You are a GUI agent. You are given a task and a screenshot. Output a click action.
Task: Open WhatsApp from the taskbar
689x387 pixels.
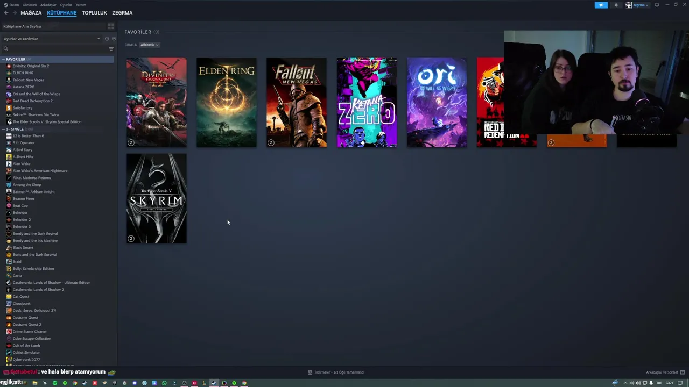click(x=164, y=383)
